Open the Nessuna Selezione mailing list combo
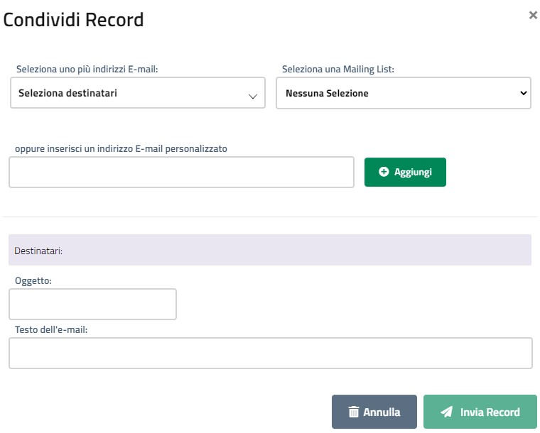 [x=404, y=93]
